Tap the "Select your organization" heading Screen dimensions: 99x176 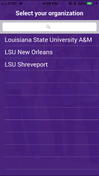point(50,13)
